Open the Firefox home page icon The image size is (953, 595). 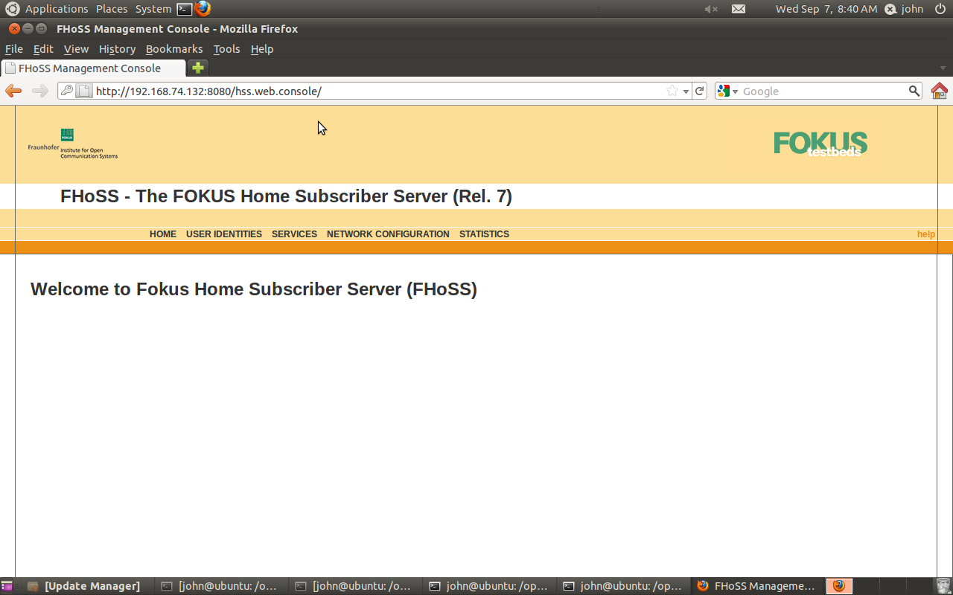pyautogui.click(x=940, y=91)
